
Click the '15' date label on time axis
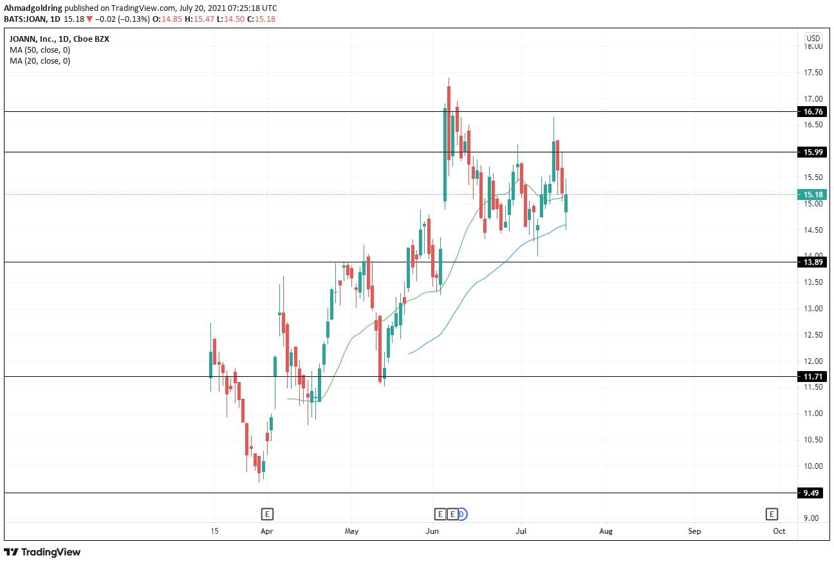click(214, 531)
